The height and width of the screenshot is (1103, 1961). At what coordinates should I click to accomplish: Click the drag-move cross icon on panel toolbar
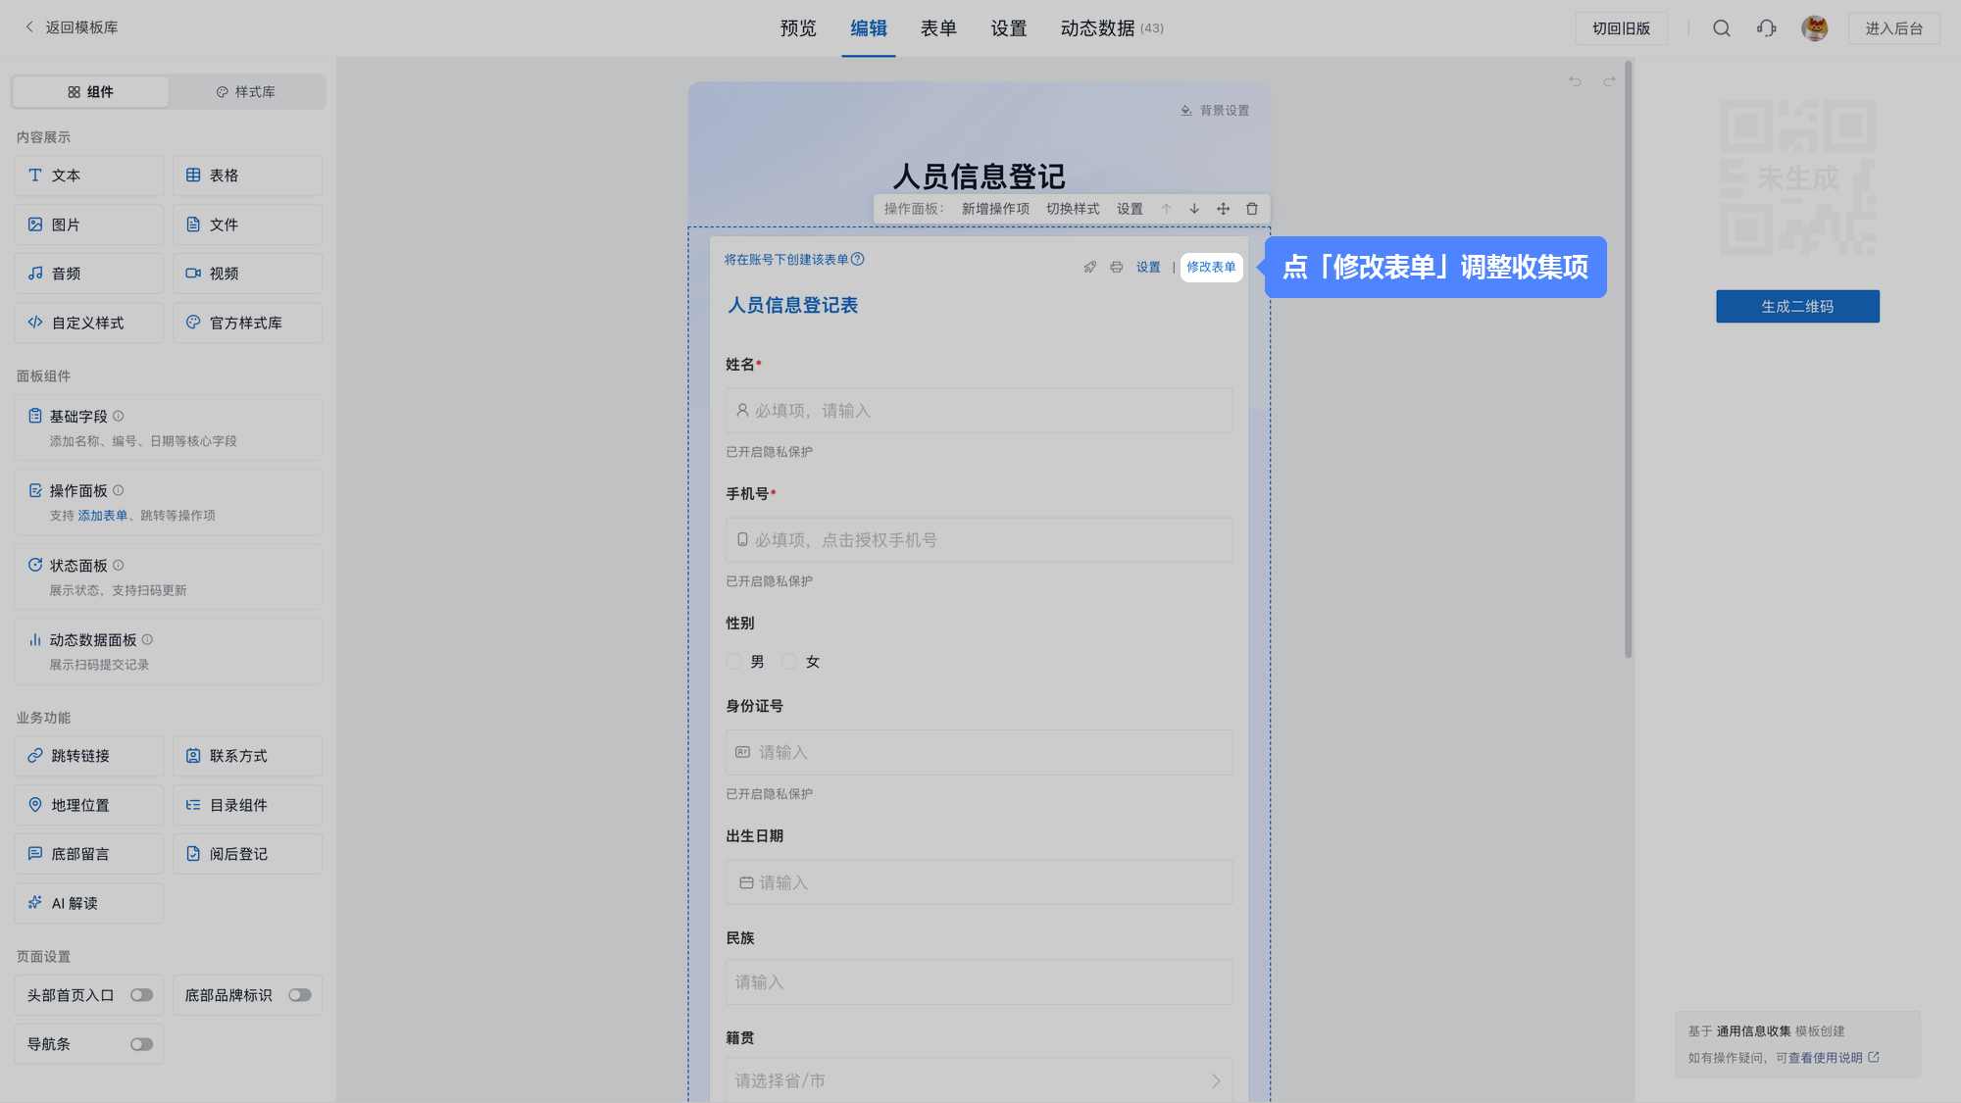(x=1223, y=209)
